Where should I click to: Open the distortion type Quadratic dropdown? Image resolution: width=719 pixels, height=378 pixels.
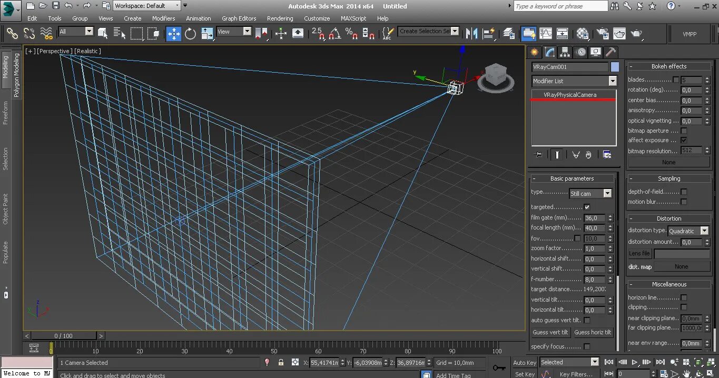pyautogui.click(x=704, y=231)
